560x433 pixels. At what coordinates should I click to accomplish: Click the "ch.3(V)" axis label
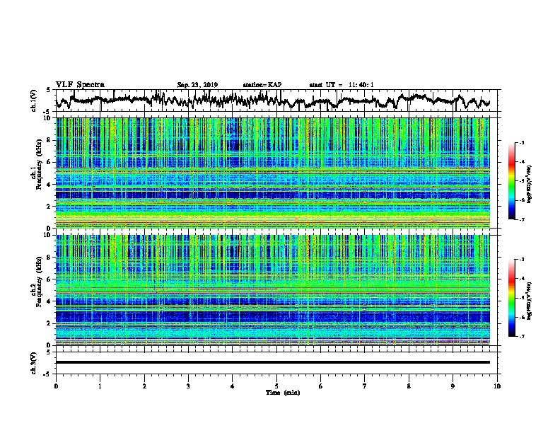click(34, 363)
